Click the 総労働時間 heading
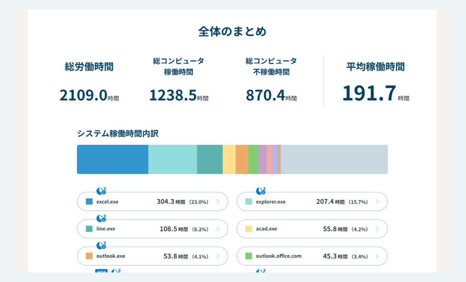The width and height of the screenshot is (466, 282). [x=90, y=67]
